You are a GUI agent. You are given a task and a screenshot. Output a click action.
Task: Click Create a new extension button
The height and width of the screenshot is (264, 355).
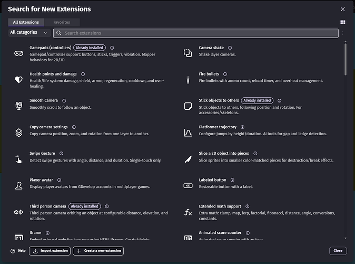click(98, 251)
